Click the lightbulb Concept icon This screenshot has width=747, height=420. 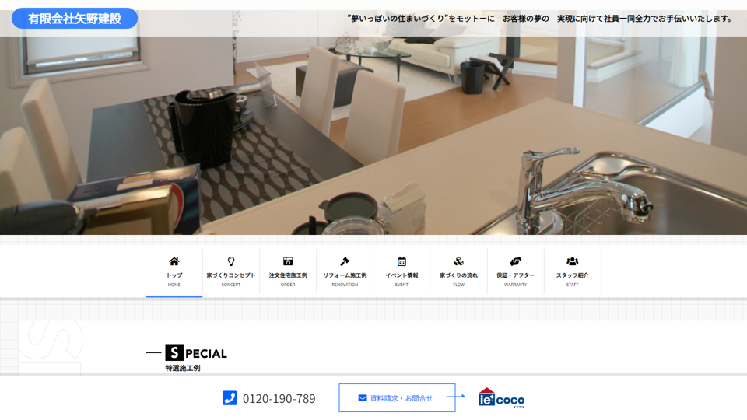231,261
